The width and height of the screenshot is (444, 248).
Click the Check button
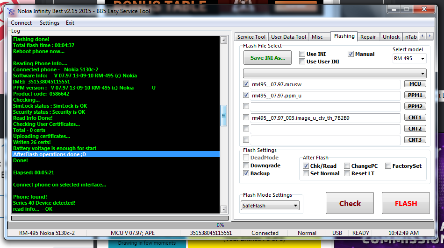coord(350,203)
